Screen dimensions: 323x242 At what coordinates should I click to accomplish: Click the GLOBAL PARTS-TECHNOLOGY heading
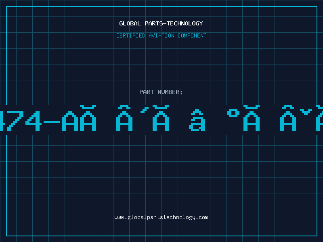(161, 23)
